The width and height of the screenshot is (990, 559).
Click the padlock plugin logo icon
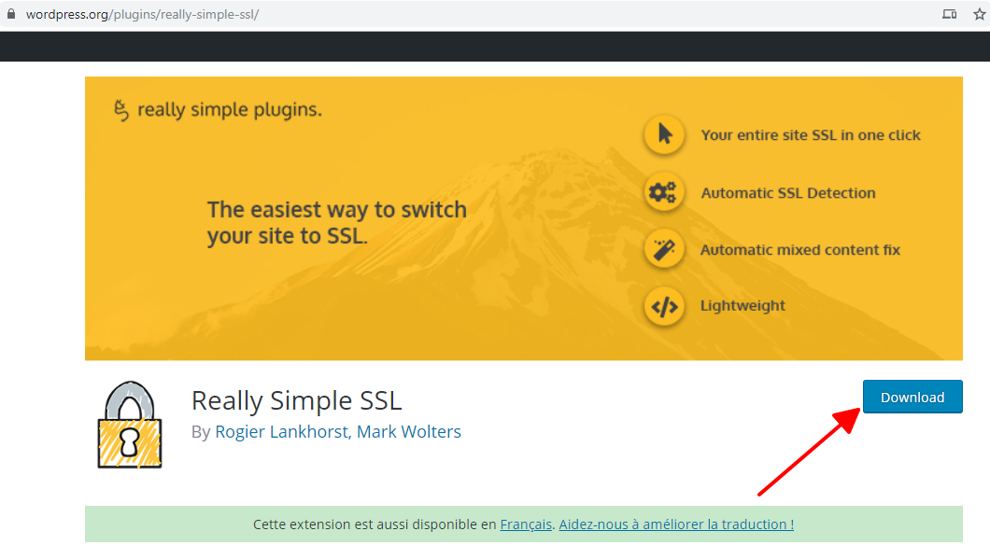(130, 425)
